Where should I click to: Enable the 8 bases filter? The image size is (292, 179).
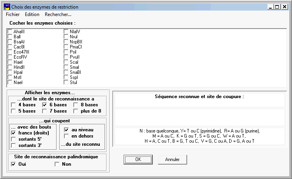(76, 105)
